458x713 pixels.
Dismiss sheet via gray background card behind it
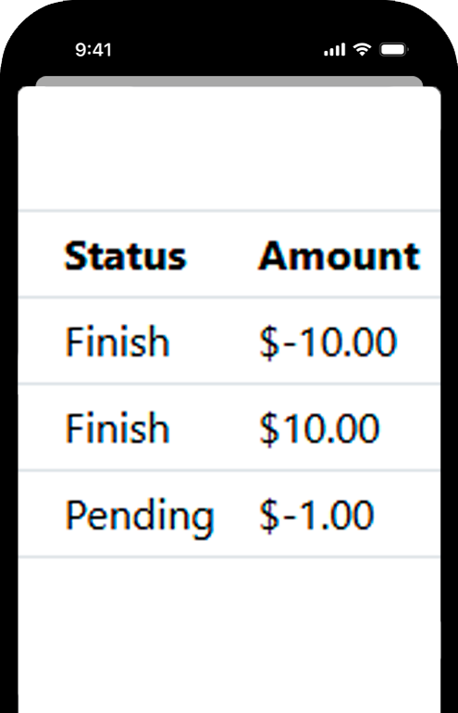pyautogui.click(x=229, y=81)
